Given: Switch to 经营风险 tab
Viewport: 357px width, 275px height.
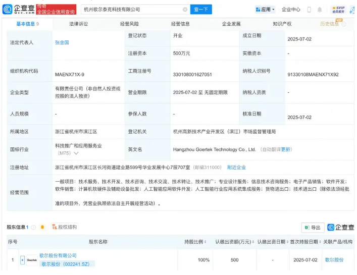Looking at the screenshot, I should pos(129,24).
